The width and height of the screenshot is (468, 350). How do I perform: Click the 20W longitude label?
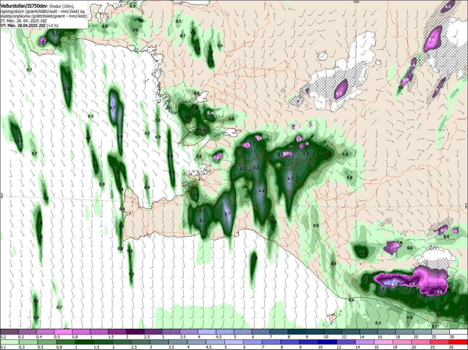[356, 2]
